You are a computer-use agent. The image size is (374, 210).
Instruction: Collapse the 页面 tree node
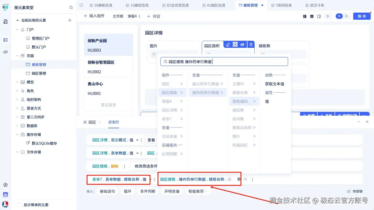17,56
